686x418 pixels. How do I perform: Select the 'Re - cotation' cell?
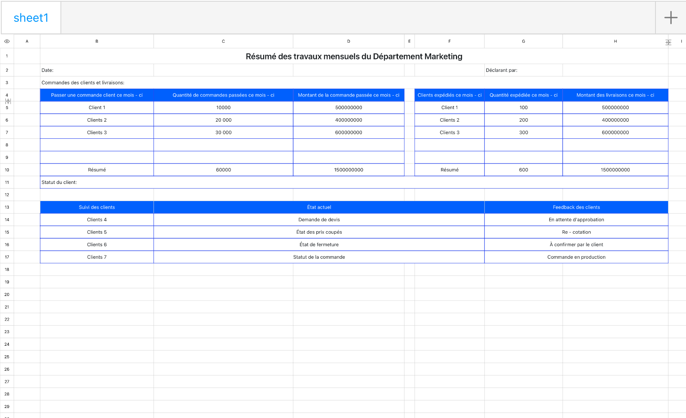tap(576, 232)
